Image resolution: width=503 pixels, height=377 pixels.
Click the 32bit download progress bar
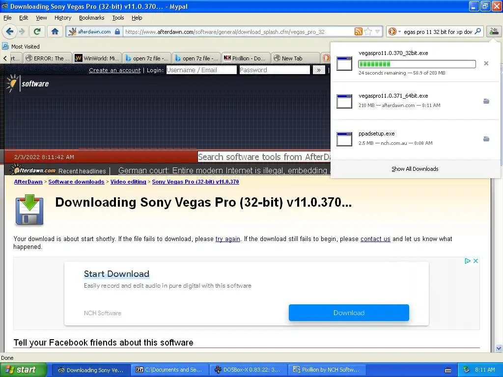point(417,64)
